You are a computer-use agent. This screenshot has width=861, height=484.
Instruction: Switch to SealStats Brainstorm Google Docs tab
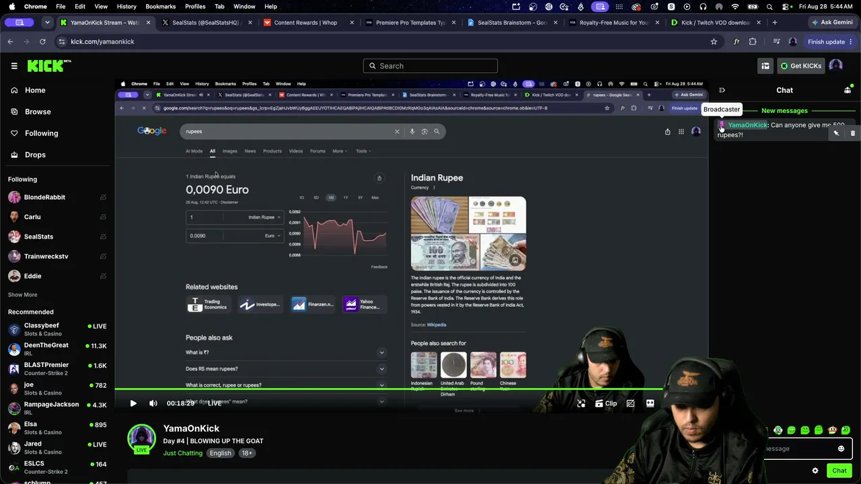click(x=511, y=22)
